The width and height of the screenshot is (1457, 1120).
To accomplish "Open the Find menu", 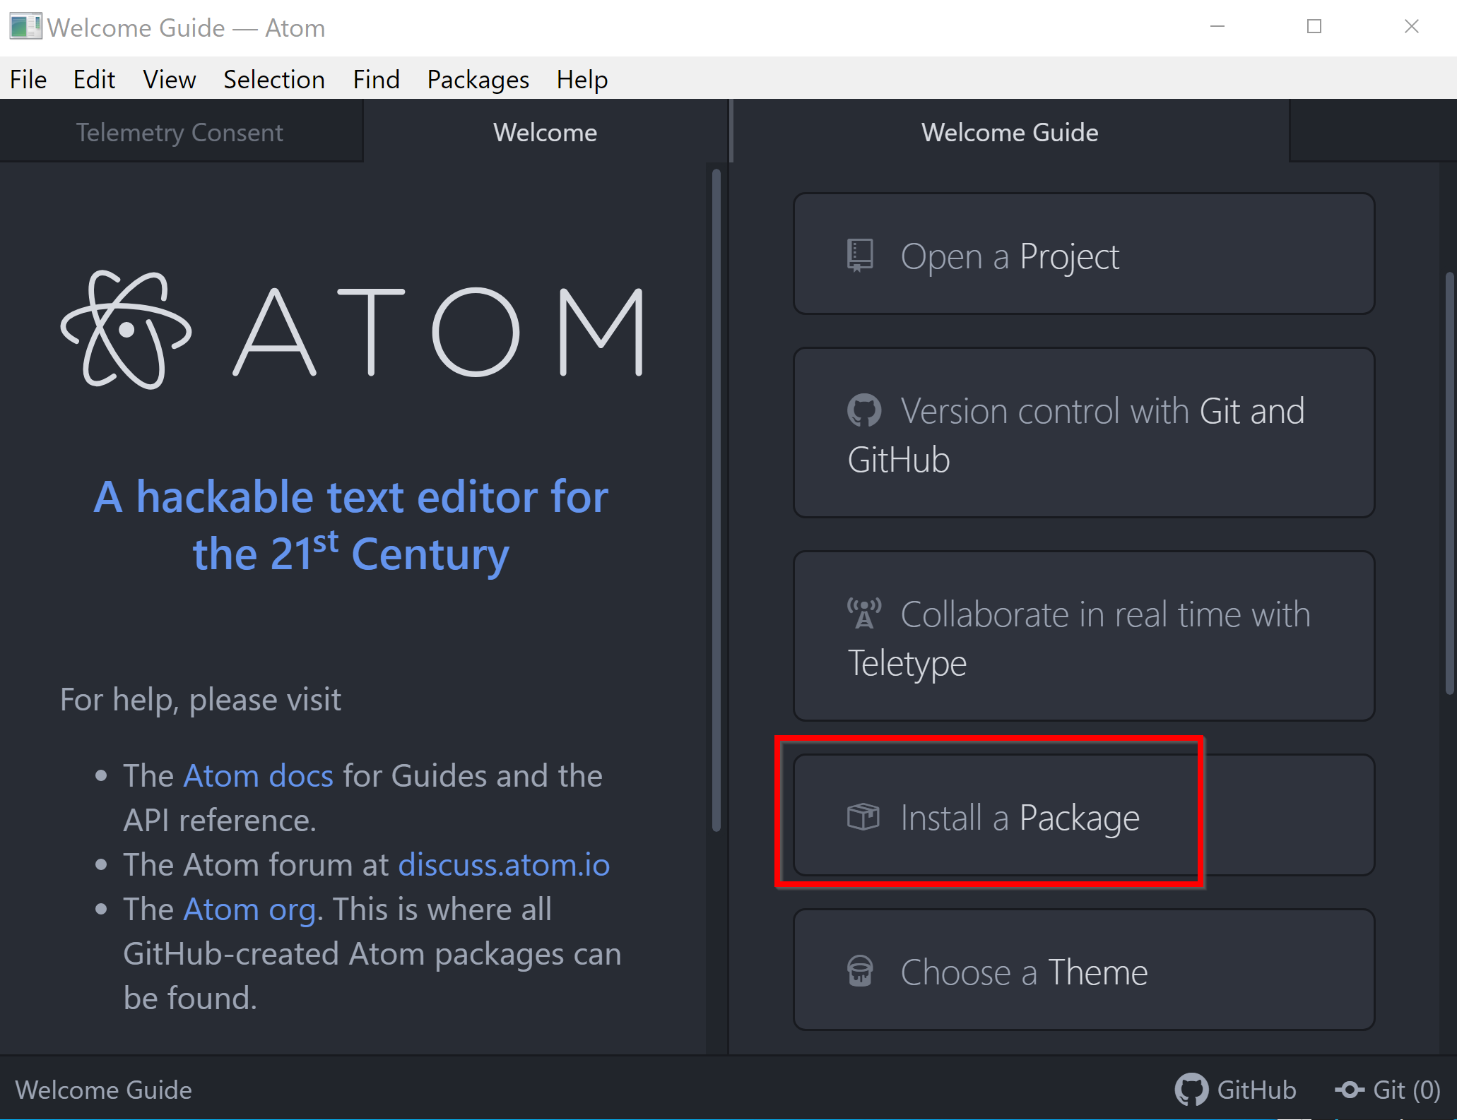I will pyautogui.click(x=376, y=79).
